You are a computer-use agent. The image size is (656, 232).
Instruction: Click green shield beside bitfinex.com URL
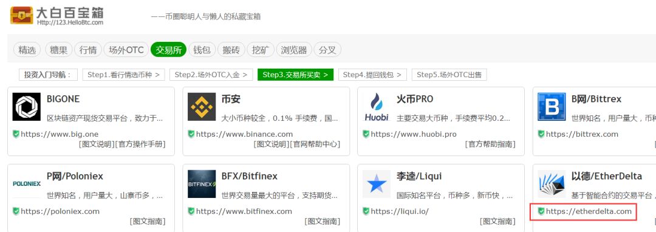[191, 211]
